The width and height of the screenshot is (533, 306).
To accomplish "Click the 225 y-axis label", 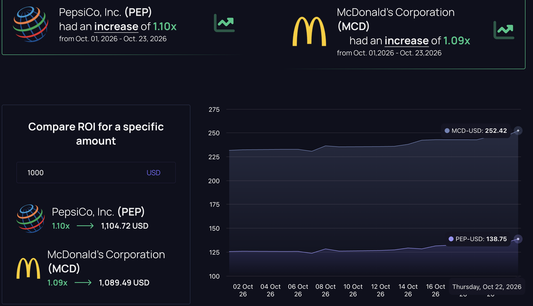I will point(214,157).
